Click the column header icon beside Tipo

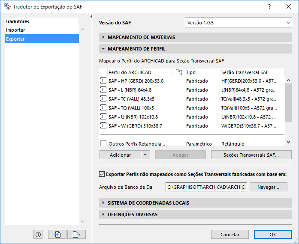179,72
